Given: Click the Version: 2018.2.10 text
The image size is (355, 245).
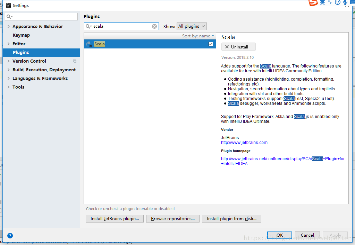Looking at the screenshot, I should (x=237, y=57).
